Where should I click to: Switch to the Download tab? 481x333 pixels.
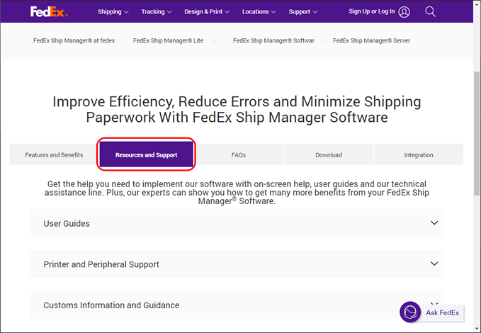329,154
